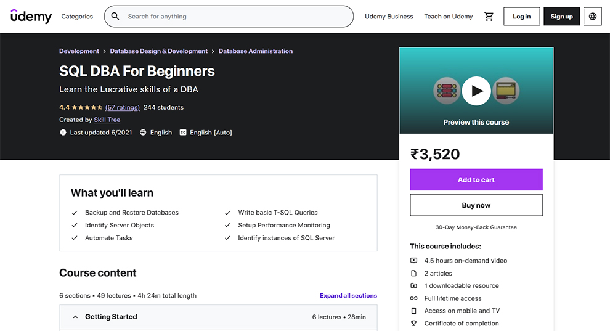The height and width of the screenshot is (331, 610).
Task: Click the certificate trophy icon
Action: click(414, 323)
